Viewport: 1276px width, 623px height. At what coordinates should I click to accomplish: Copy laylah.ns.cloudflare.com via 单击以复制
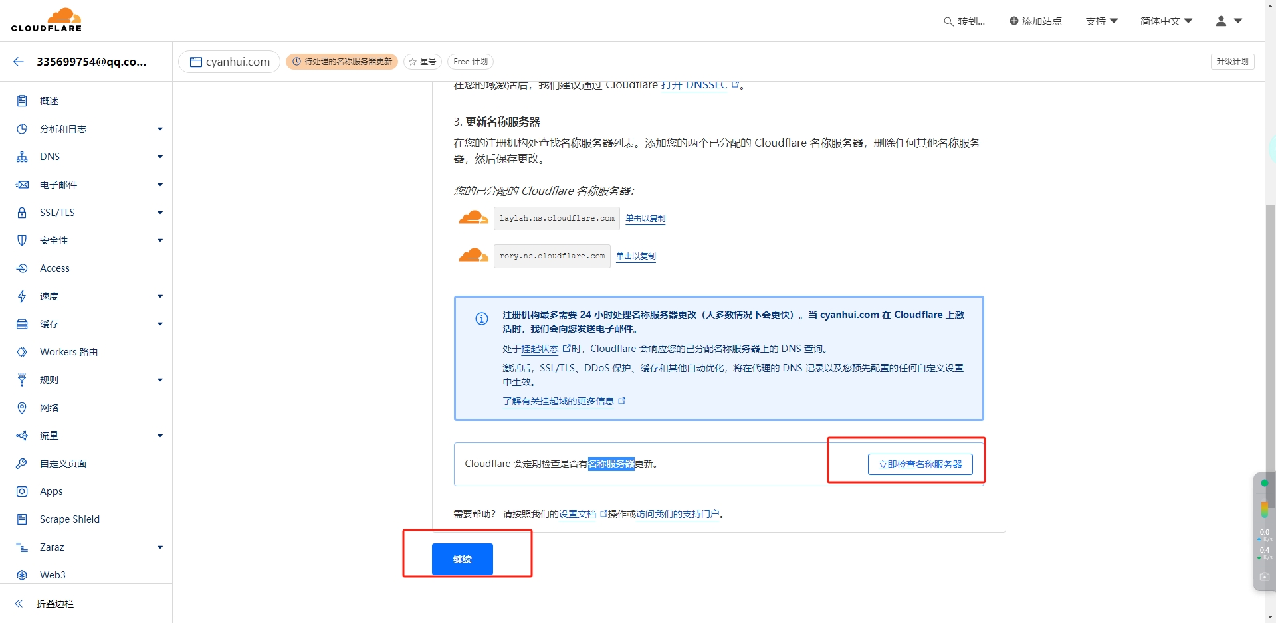point(645,219)
